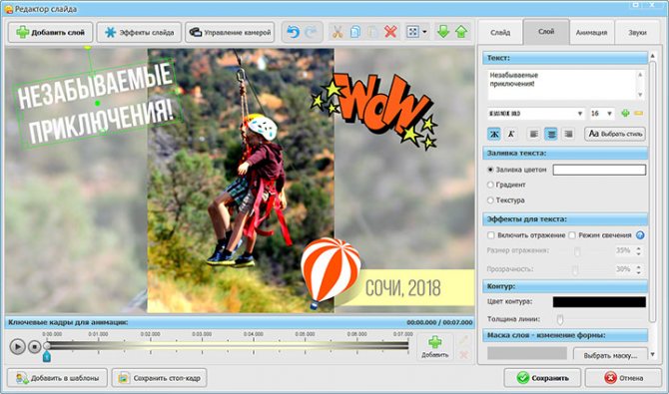Decrease Размер отражения spinner value

639,253
